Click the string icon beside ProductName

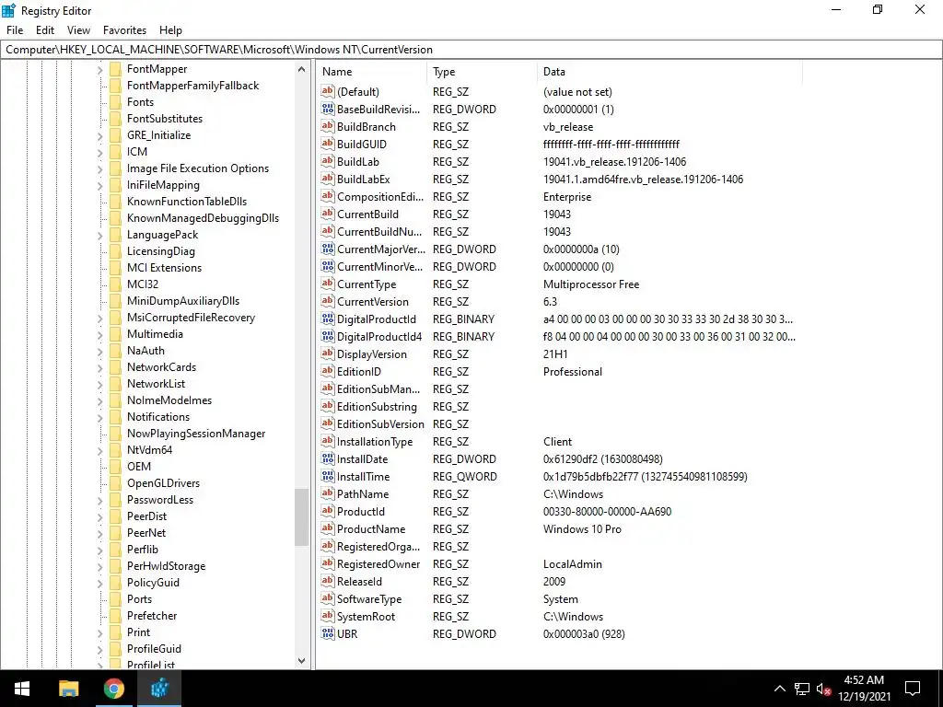(x=328, y=528)
